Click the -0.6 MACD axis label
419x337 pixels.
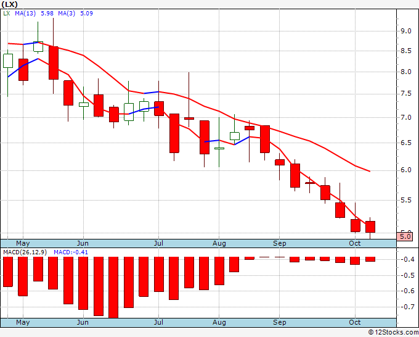[x=407, y=291]
